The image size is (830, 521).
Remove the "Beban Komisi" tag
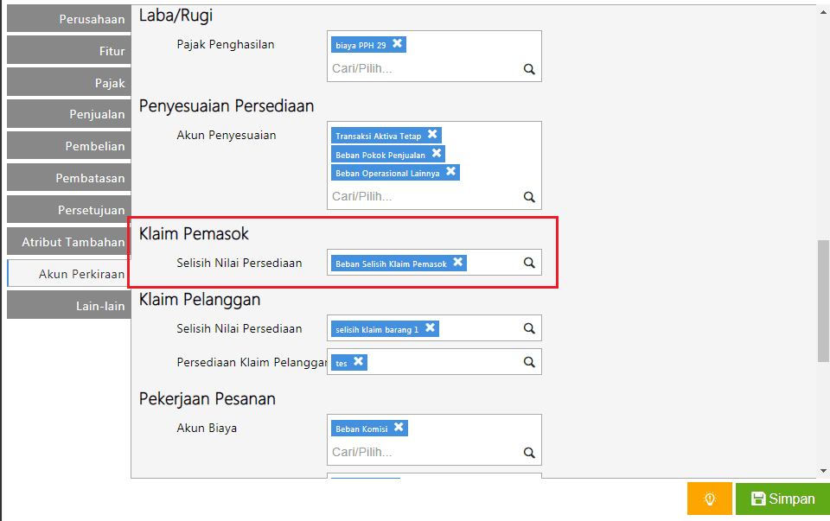pyautogui.click(x=399, y=428)
